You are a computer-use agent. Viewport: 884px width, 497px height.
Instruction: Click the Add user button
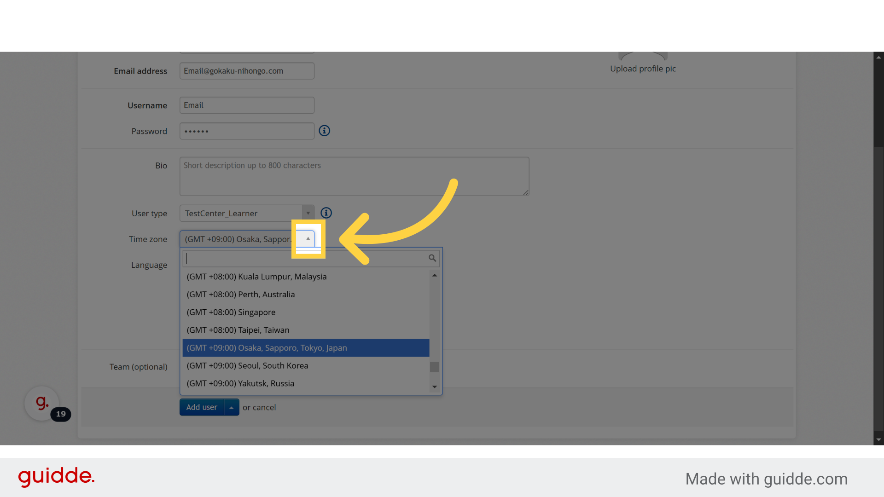coord(202,407)
